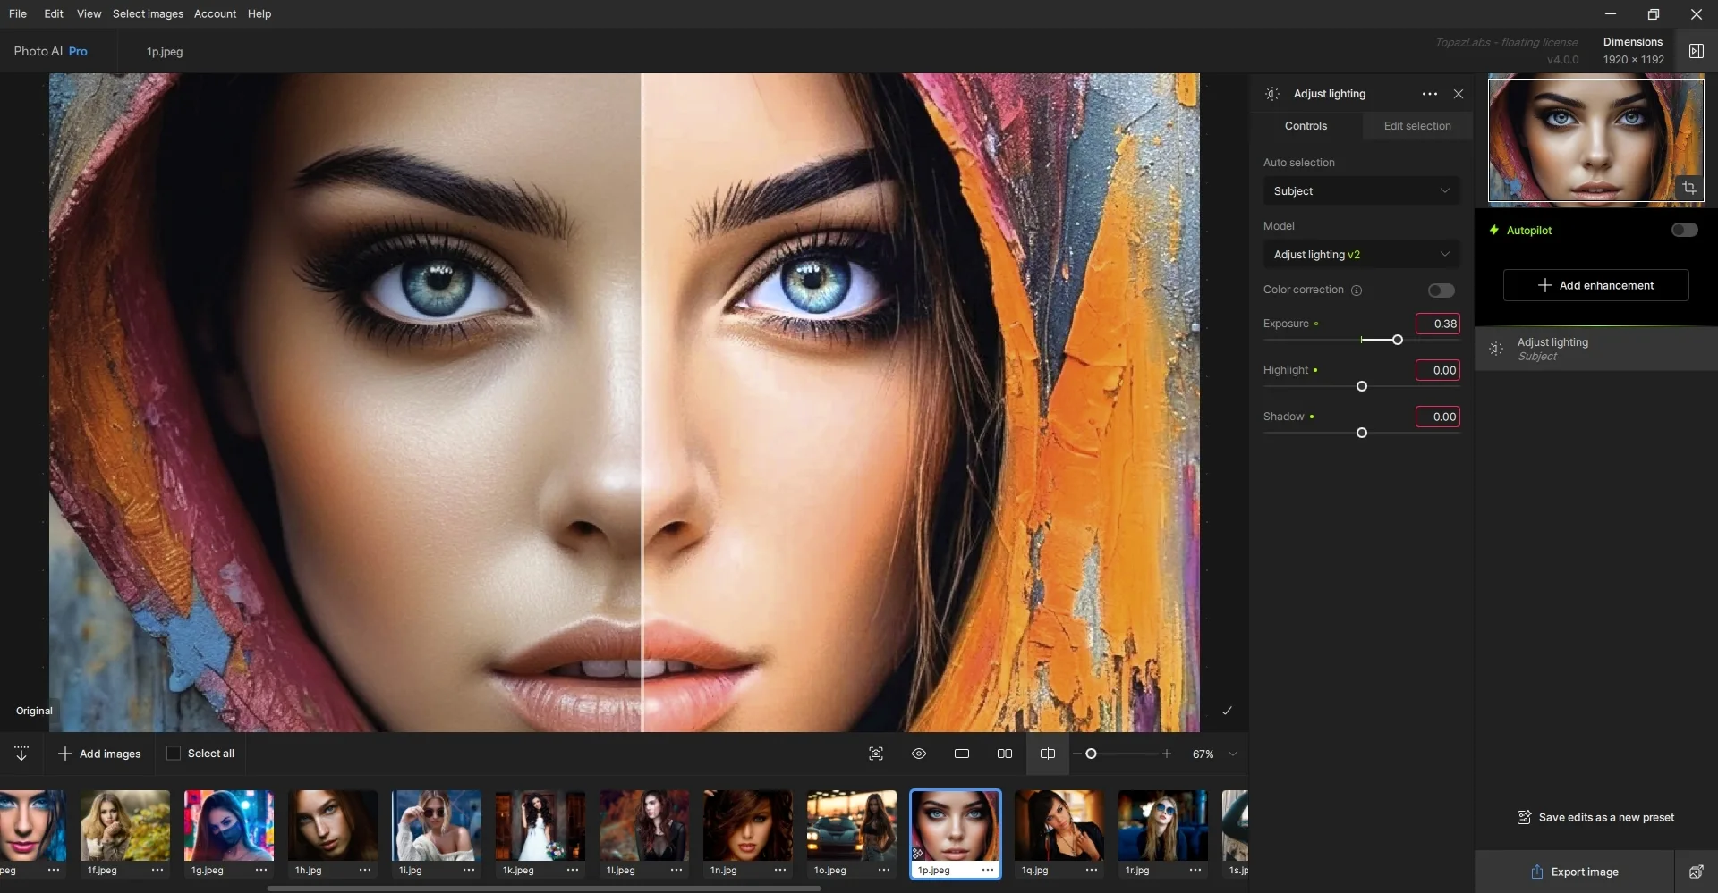Click the Add enhancement button
The width and height of the screenshot is (1718, 893).
[1595, 285]
